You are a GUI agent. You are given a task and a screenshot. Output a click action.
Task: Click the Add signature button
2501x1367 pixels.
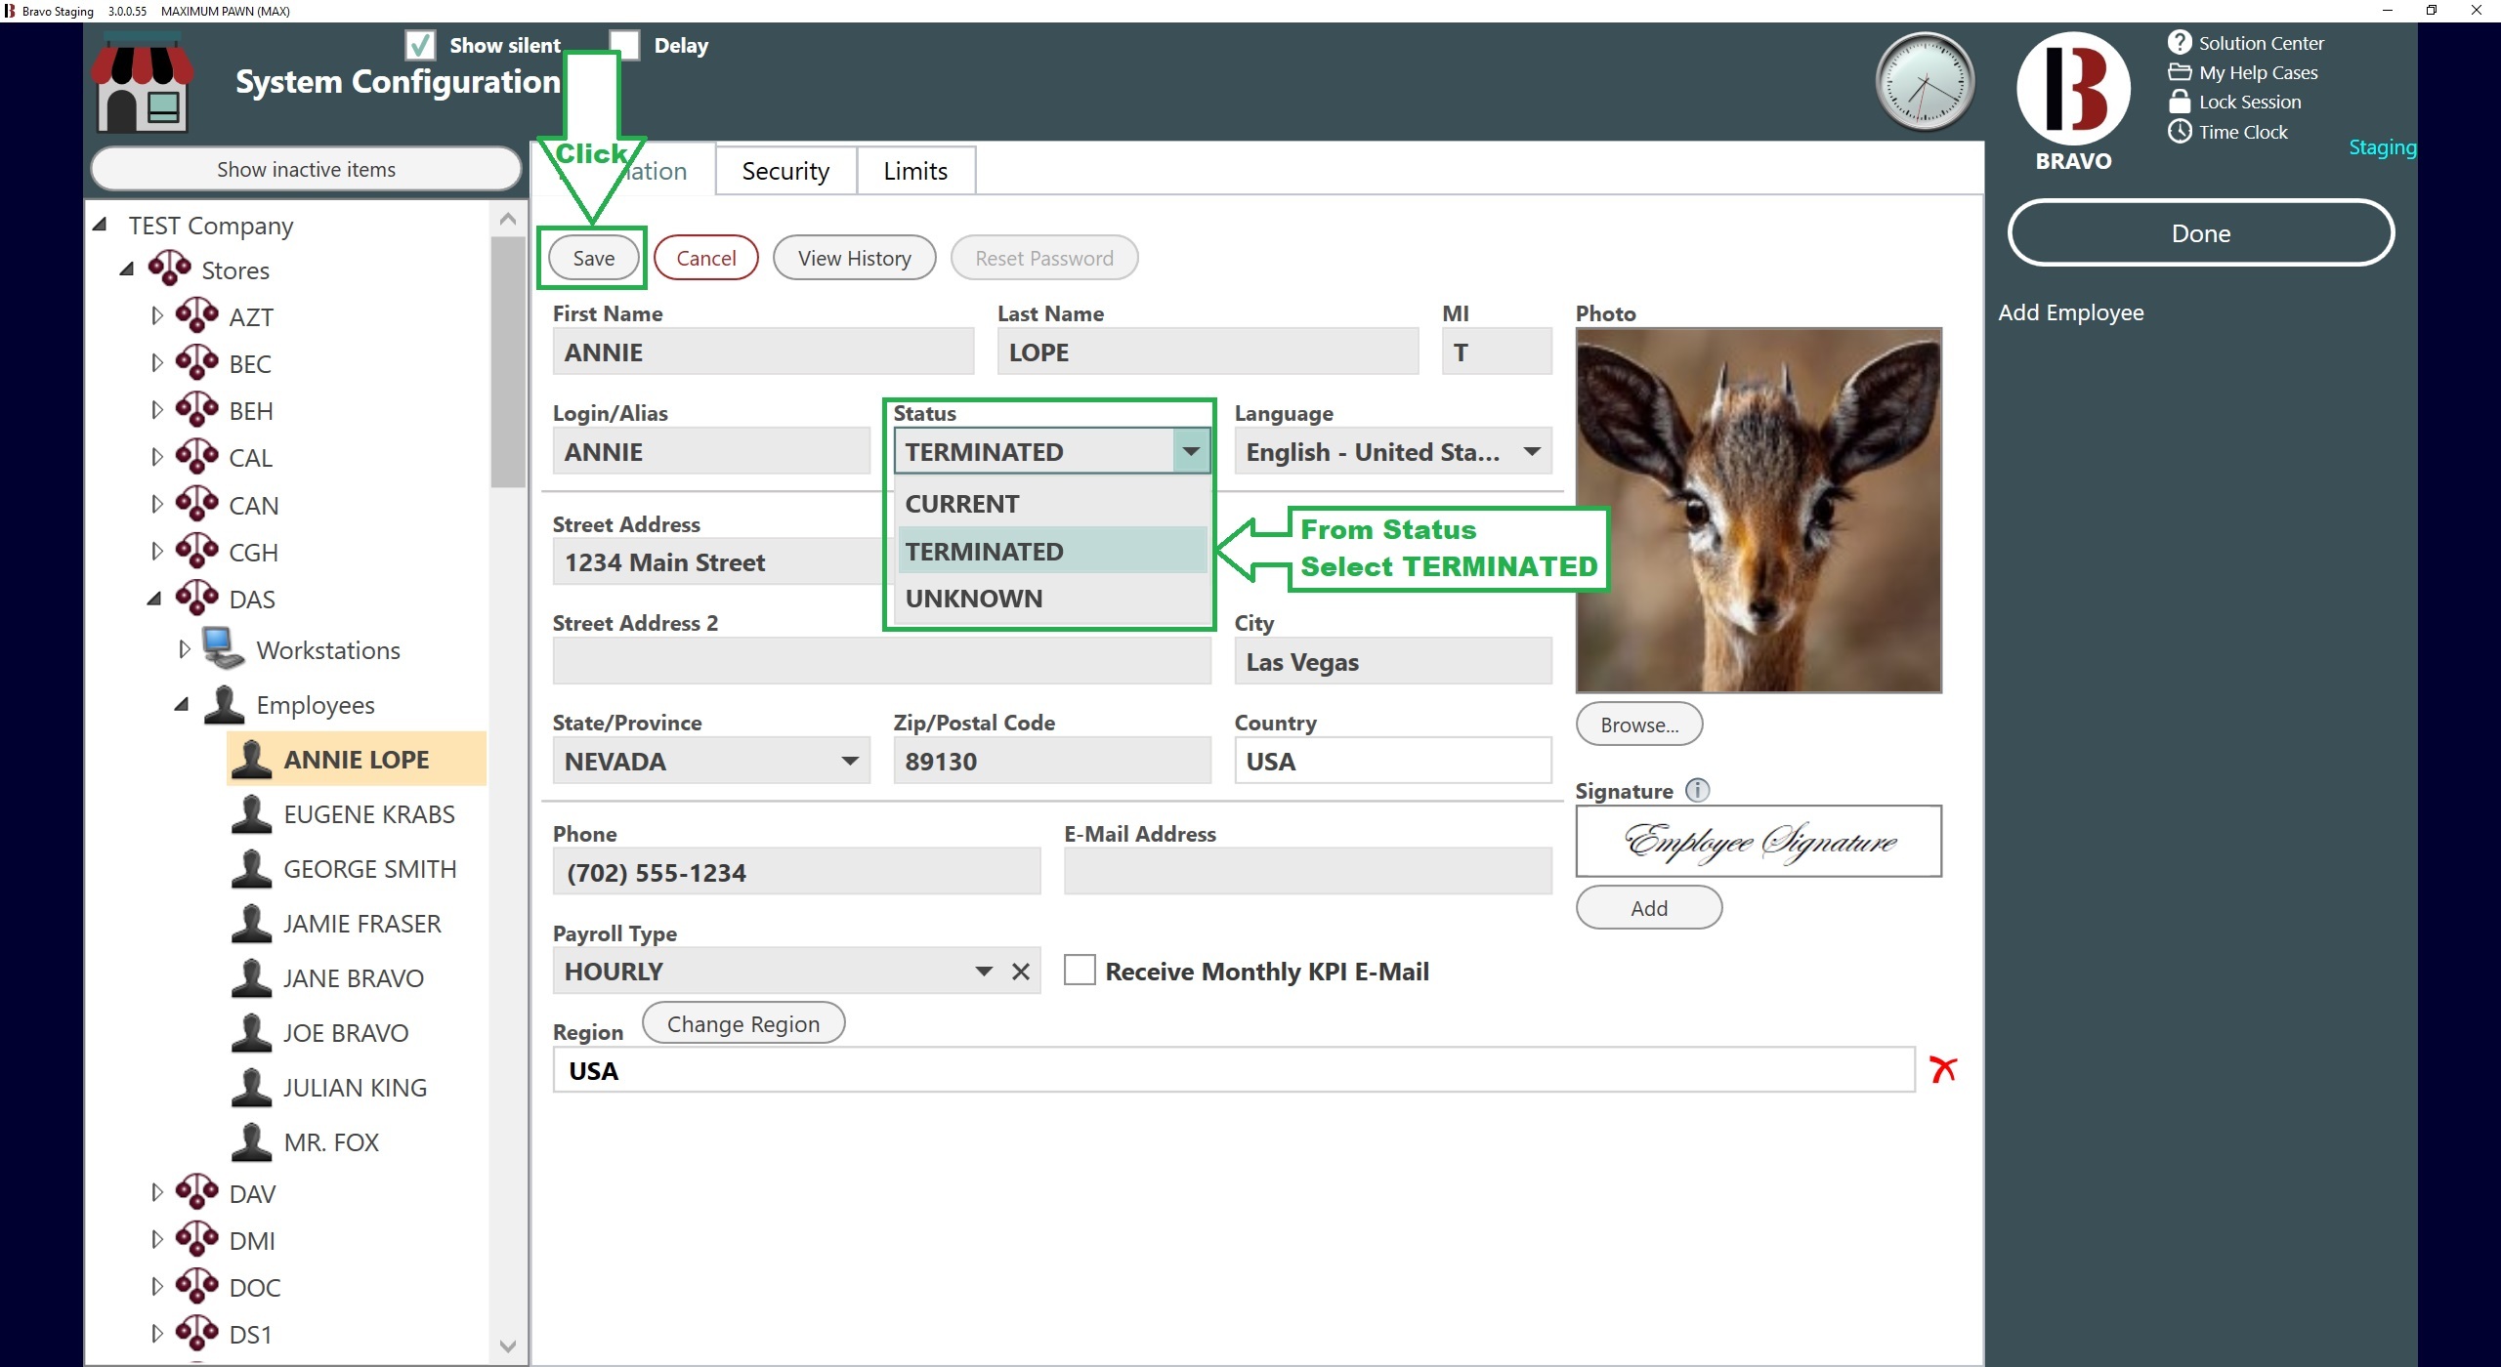(1648, 907)
